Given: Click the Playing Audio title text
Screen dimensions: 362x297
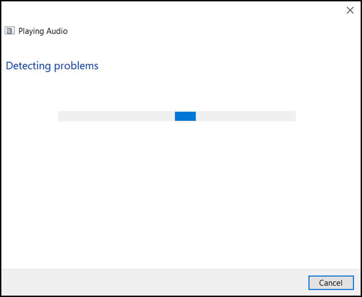Looking at the screenshot, I should tap(43, 31).
